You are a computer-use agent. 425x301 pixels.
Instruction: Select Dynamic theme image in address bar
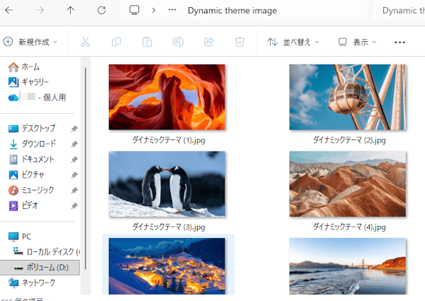point(232,11)
